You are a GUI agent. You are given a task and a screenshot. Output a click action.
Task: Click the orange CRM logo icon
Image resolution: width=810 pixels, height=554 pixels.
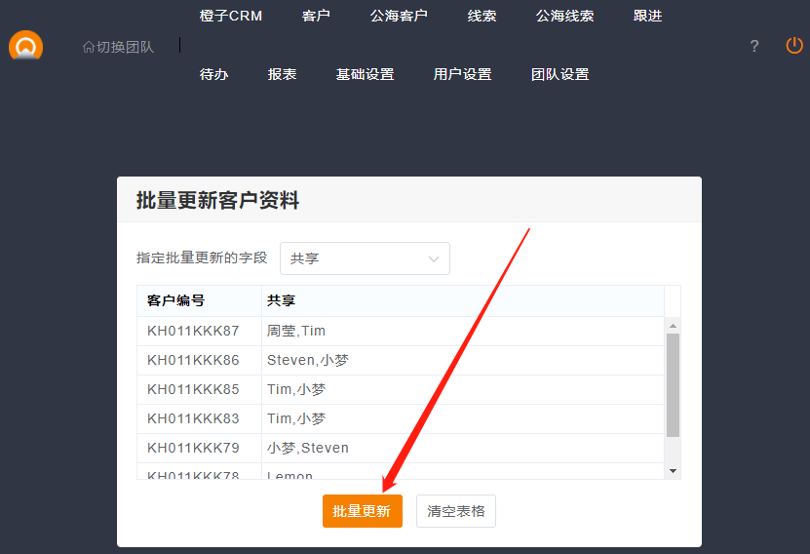tap(26, 46)
